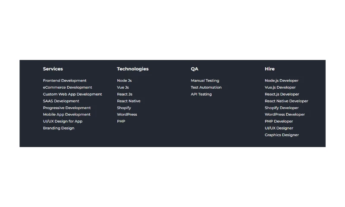Image resolution: width=345 pixels, height=207 pixels.
Task: Open Graphics Designer hire link
Action: click(x=282, y=135)
